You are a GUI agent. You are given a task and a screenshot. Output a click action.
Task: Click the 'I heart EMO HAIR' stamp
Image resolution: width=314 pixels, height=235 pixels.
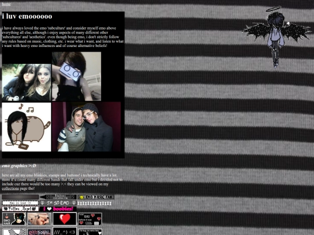tap(14, 219)
